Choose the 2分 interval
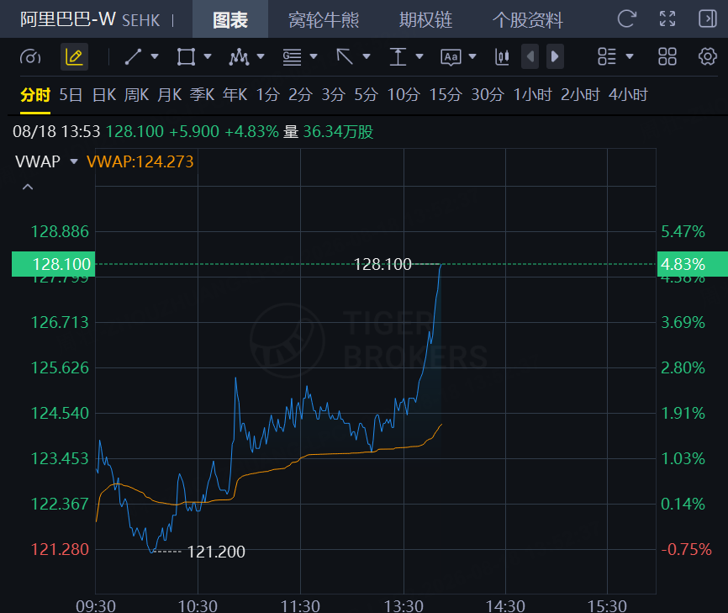 coord(300,95)
